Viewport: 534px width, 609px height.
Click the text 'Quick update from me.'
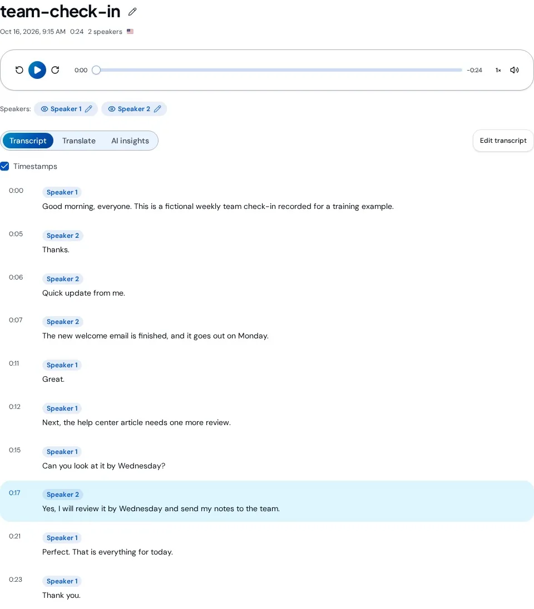[83, 293]
